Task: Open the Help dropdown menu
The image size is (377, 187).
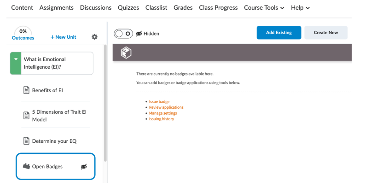Action: pyautogui.click(x=300, y=8)
